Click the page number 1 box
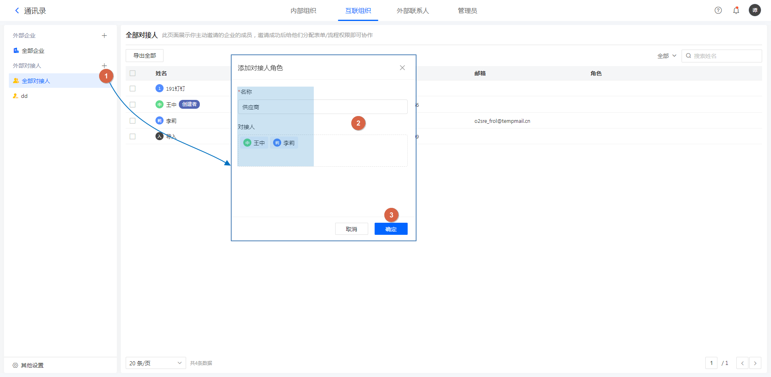This screenshot has height=377, width=771. [x=711, y=363]
